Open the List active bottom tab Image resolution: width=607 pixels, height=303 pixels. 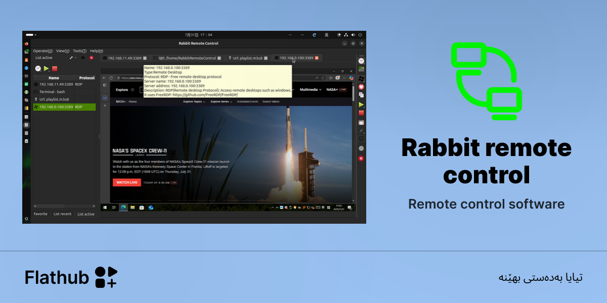85,214
